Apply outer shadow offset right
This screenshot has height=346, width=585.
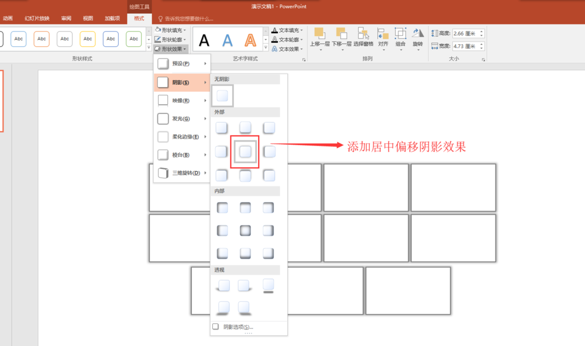(222, 152)
